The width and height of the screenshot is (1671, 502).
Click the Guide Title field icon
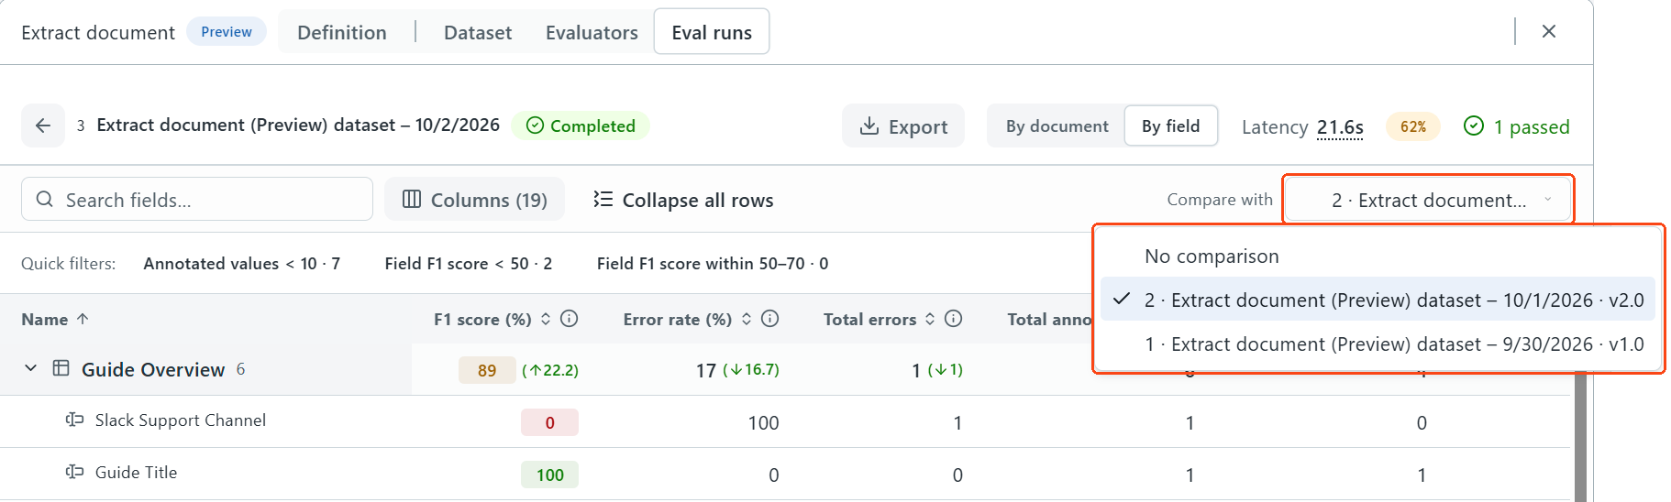coord(74,472)
